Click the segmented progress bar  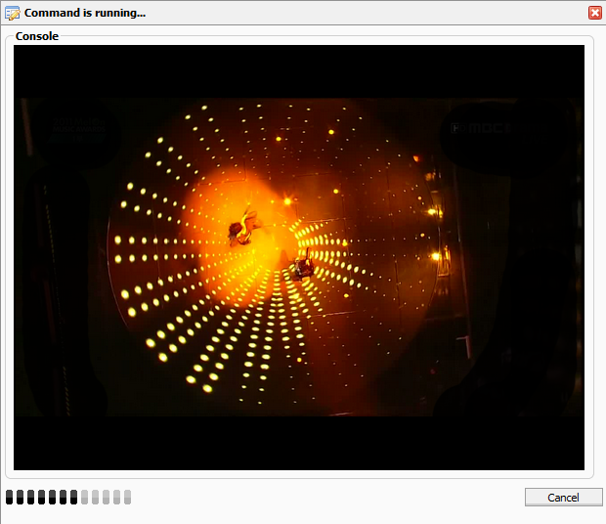point(67,497)
